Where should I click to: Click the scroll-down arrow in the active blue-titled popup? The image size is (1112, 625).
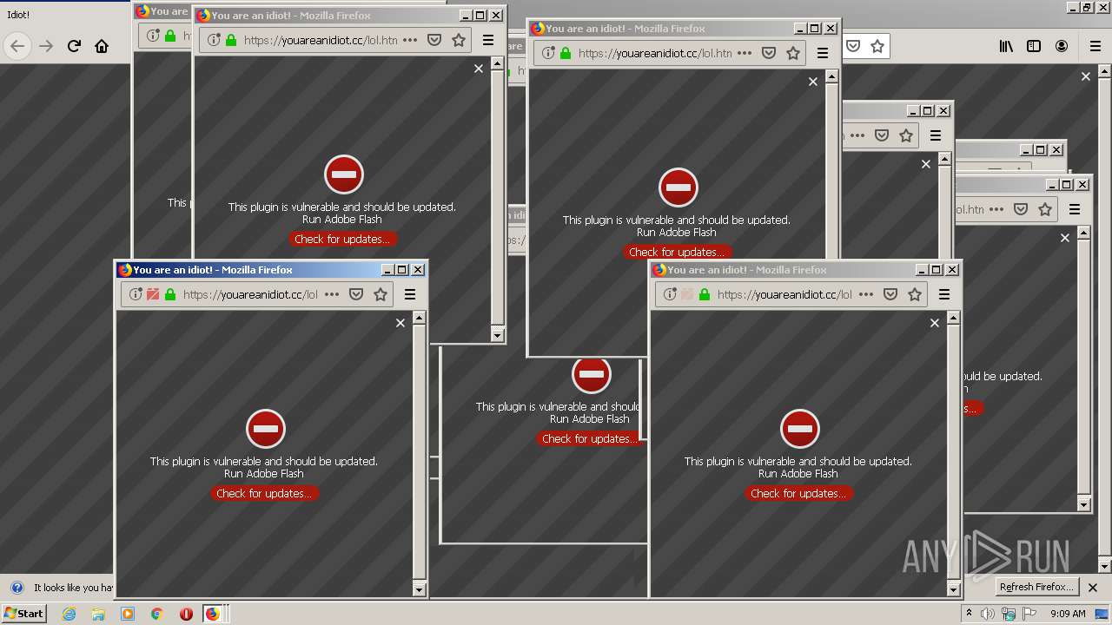click(419, 589)
